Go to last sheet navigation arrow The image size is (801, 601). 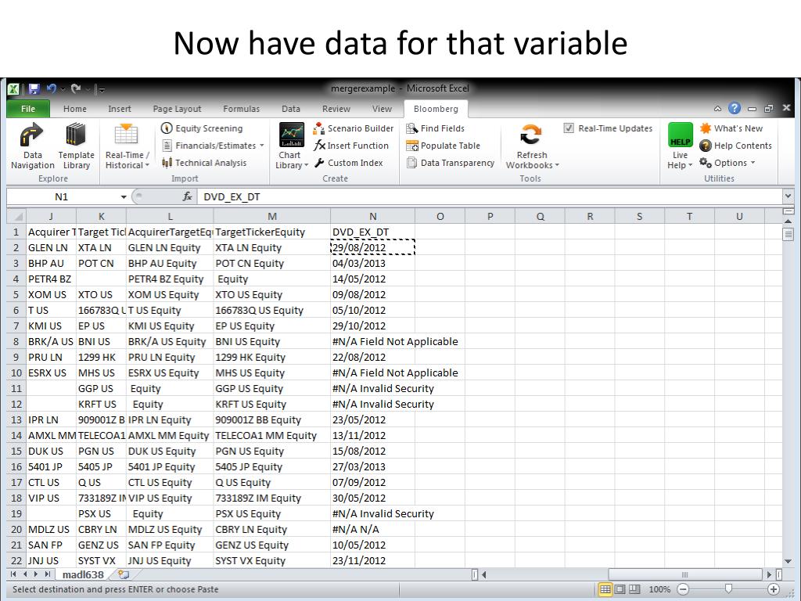click(x=48, y=574)
